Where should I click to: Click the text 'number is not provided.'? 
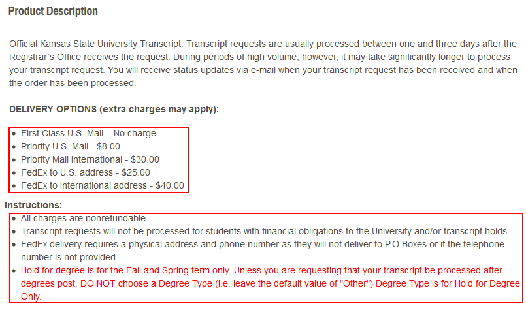(69, 257)
